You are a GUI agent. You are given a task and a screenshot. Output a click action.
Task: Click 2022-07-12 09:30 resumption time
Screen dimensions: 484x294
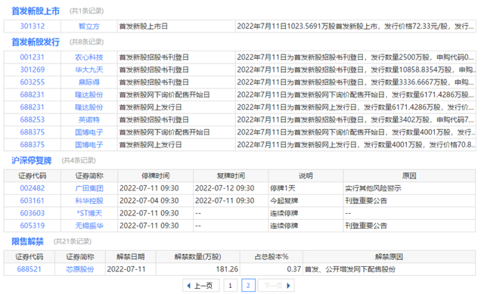point(225,188)
